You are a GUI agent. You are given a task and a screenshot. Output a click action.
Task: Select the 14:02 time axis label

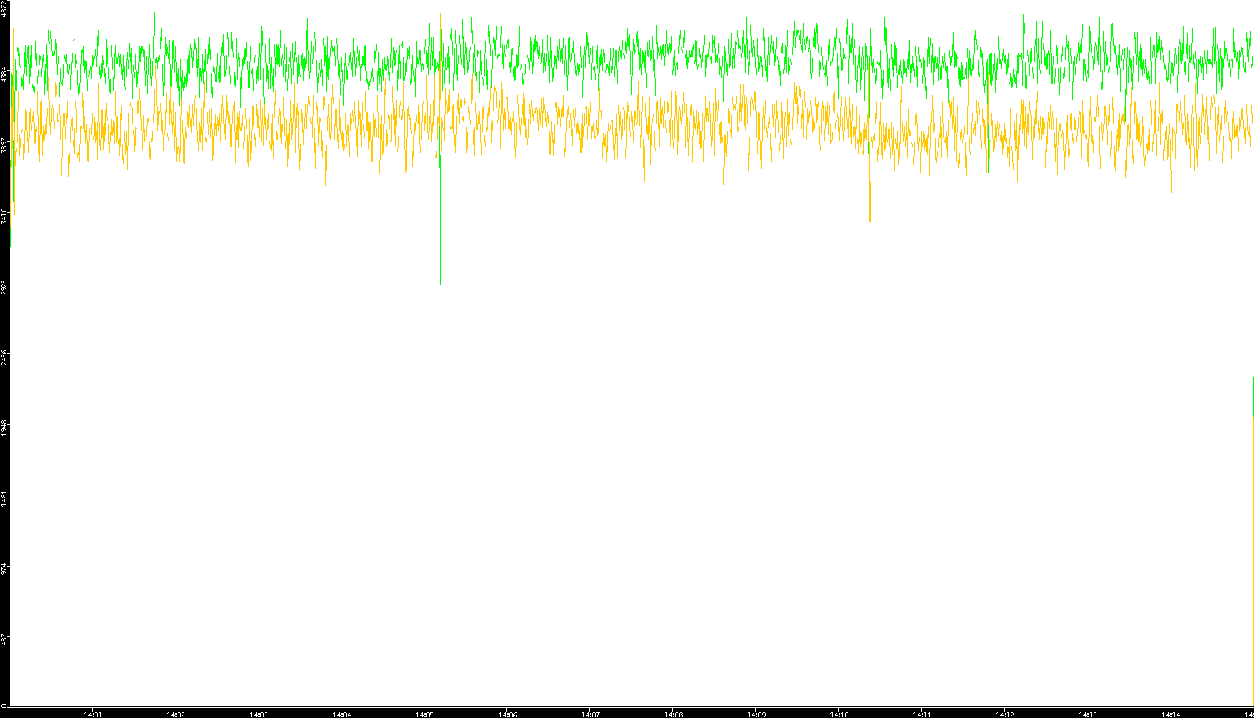coord(175,715)
